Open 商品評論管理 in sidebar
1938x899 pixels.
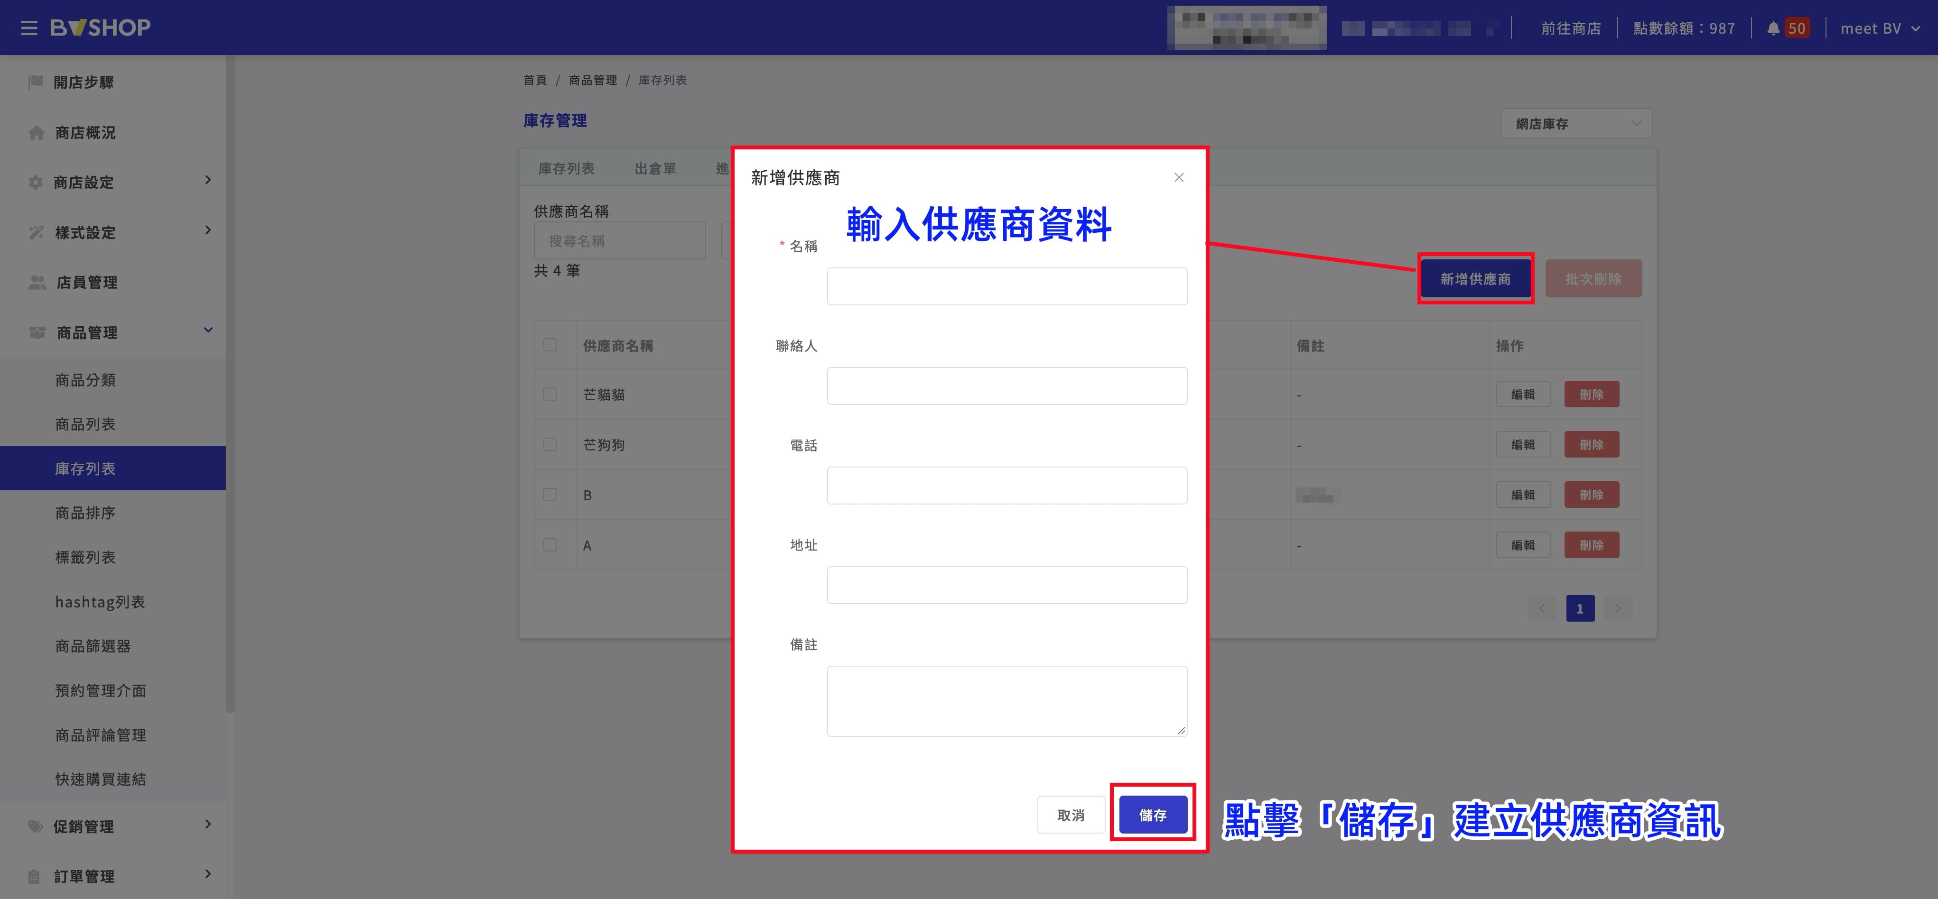pos(113,735)
